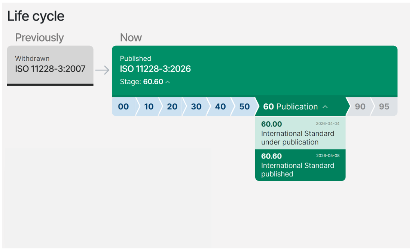The height and width of the screenshot is (251, 412).
Task: Select stage 00 in lifecycle bar
Action: (123, 106)
